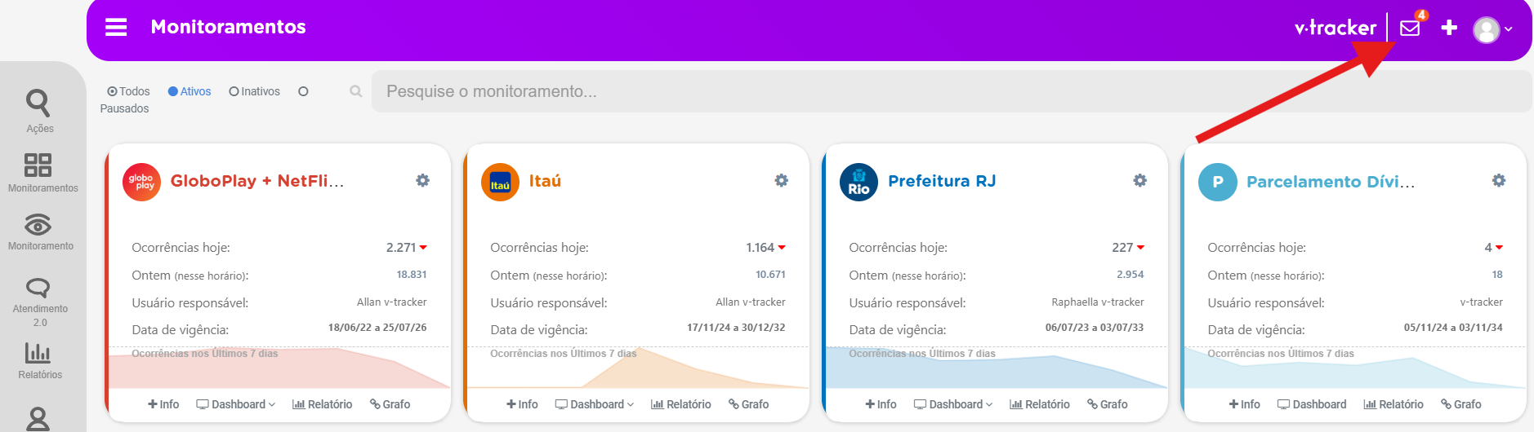The height and width of the screenshot is (432, 1534).
Task: Open the hamburger menu
Action: point(116,27)
